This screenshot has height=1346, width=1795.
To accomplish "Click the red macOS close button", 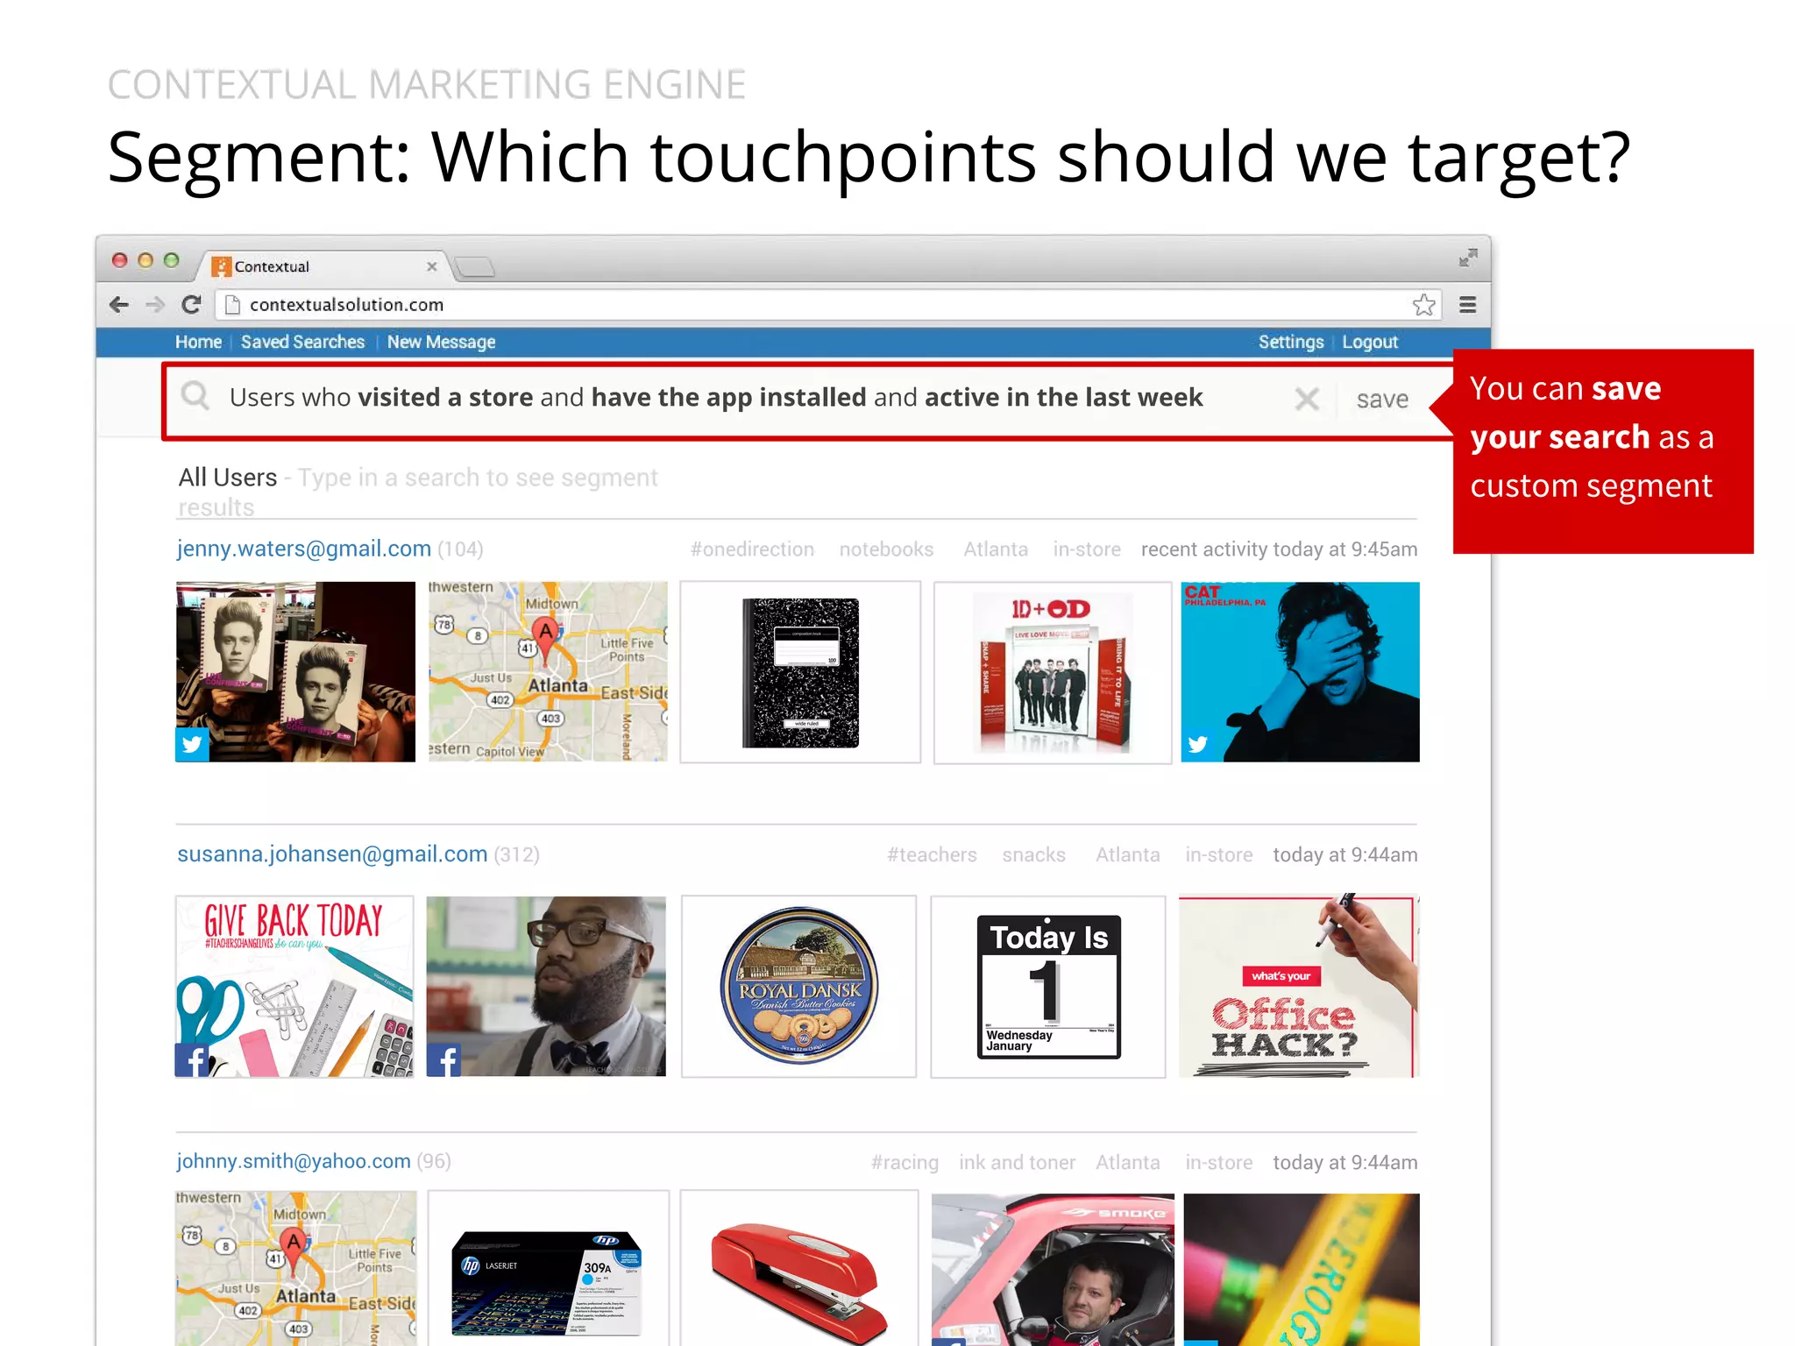I will pos(120,260).
